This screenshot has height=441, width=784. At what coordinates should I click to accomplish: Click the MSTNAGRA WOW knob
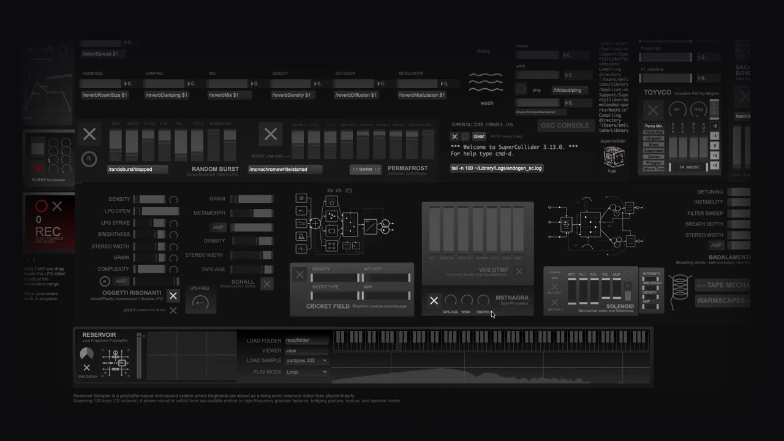[467, 300]
